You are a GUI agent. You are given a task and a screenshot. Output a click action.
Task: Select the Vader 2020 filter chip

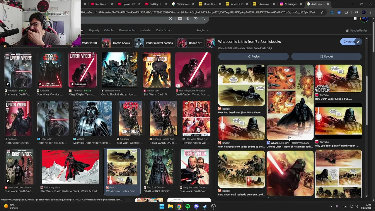coord(89,43)
